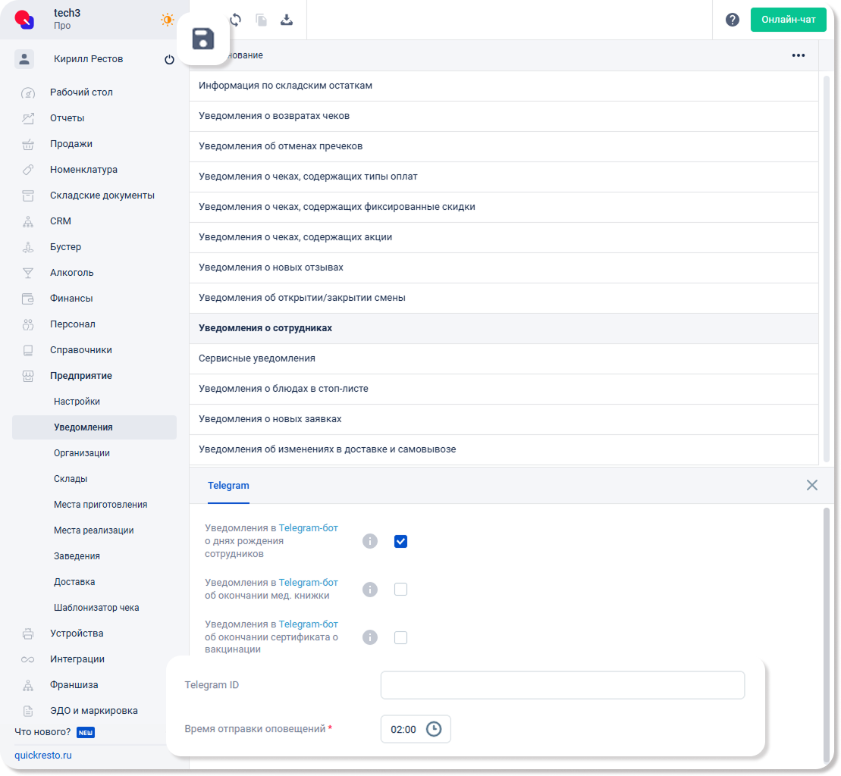This screenshot has width=841, height=776.
Task: Open the clock time picker icon
Action: coord(433,729)
